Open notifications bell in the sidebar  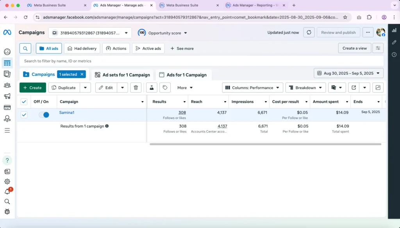coord(7,192)
